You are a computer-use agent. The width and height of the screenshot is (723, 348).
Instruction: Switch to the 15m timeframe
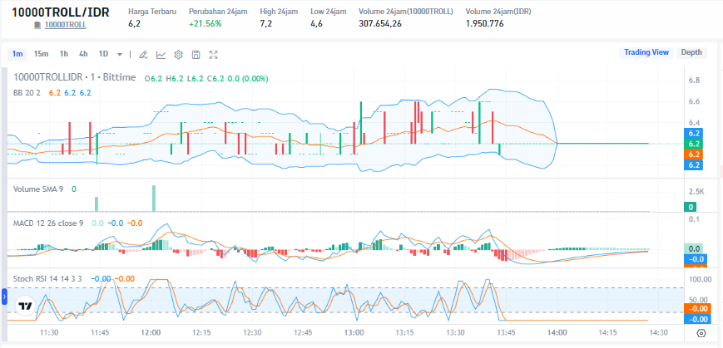pyautogui.click(x=41, y=54)
